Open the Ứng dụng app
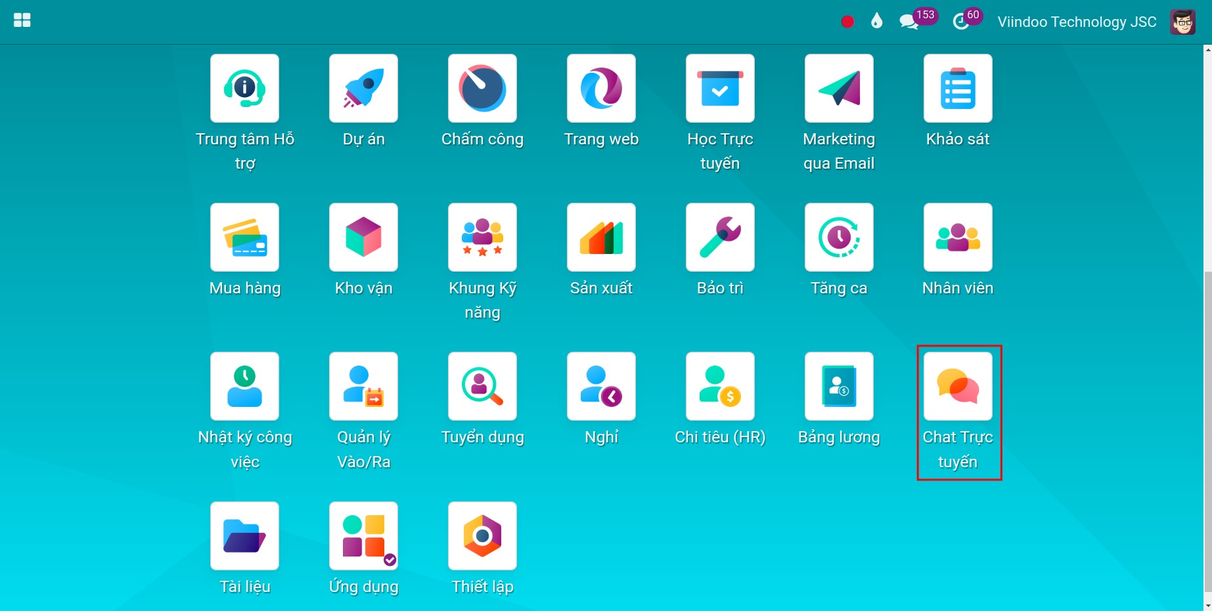This screenshot has height=611, width=1212. point(363,536)
